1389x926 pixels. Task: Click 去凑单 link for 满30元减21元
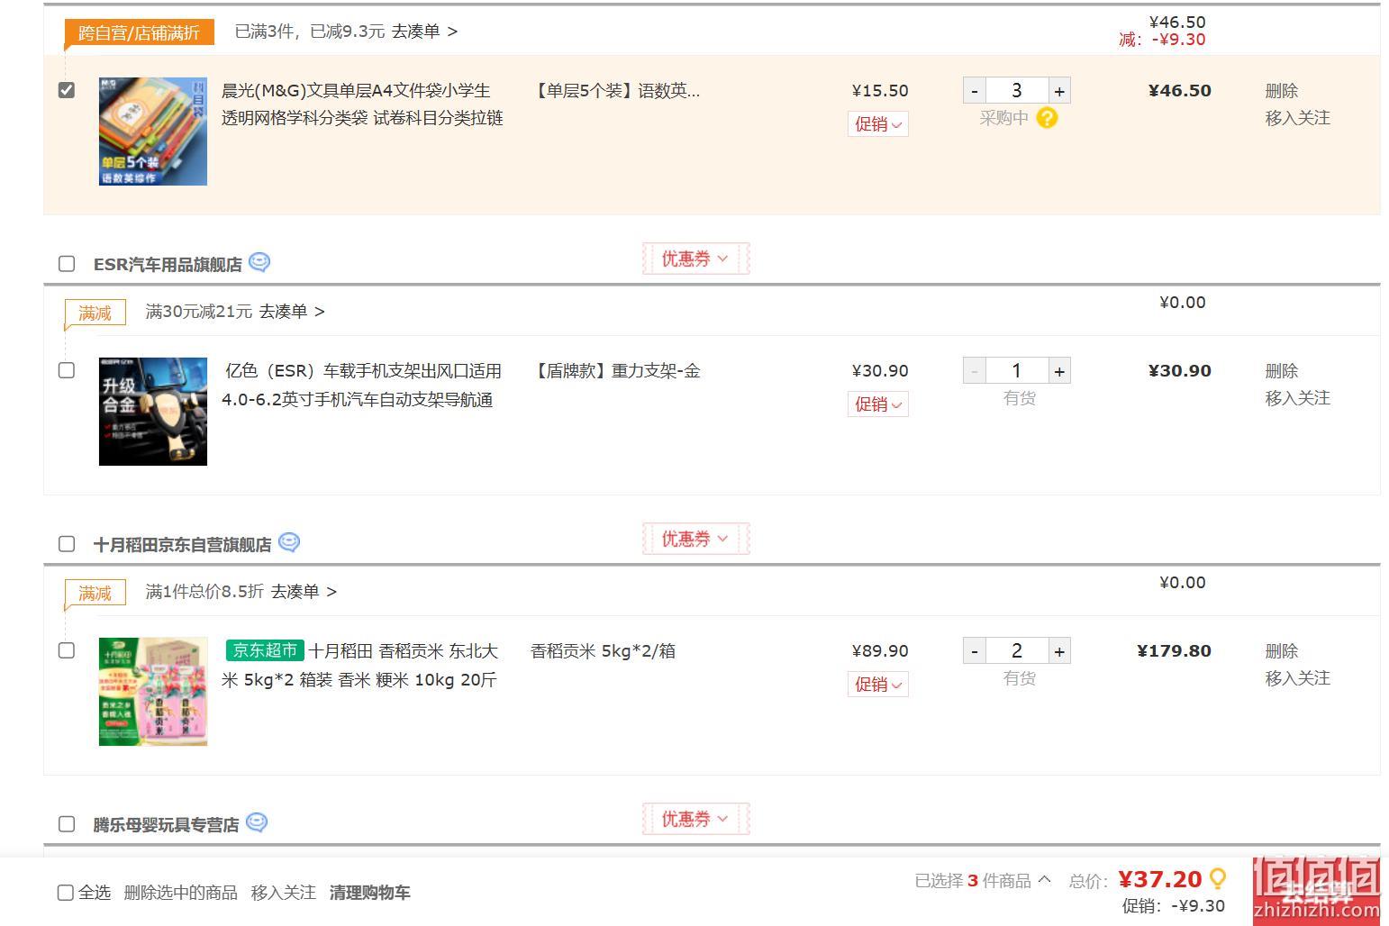tap(292, 312)
